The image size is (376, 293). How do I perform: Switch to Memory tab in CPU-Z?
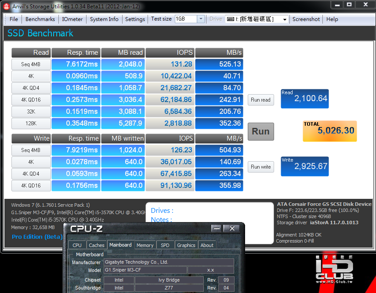[x=145, y=245]
